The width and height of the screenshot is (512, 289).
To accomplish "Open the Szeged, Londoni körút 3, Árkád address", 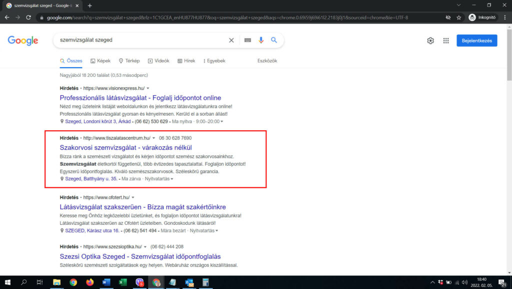I will [97, 121].
